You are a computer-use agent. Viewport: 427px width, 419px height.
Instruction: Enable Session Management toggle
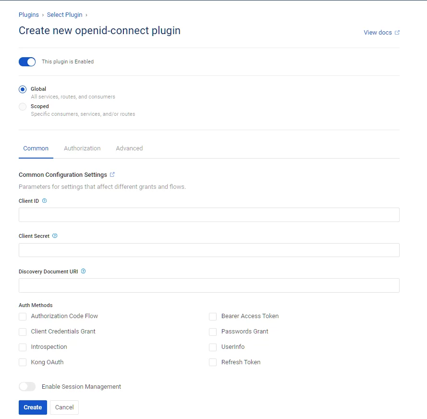27,387
